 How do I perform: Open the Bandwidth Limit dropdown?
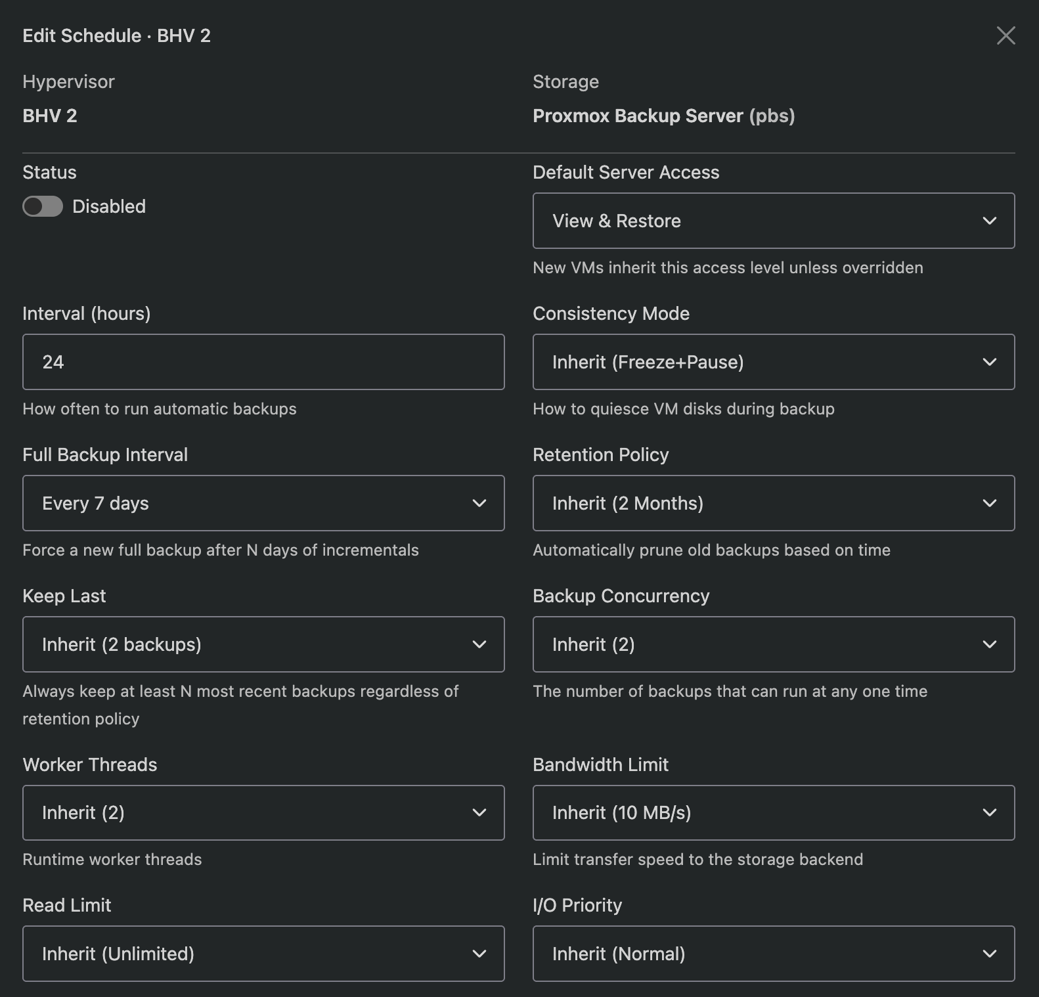point(773,812)
